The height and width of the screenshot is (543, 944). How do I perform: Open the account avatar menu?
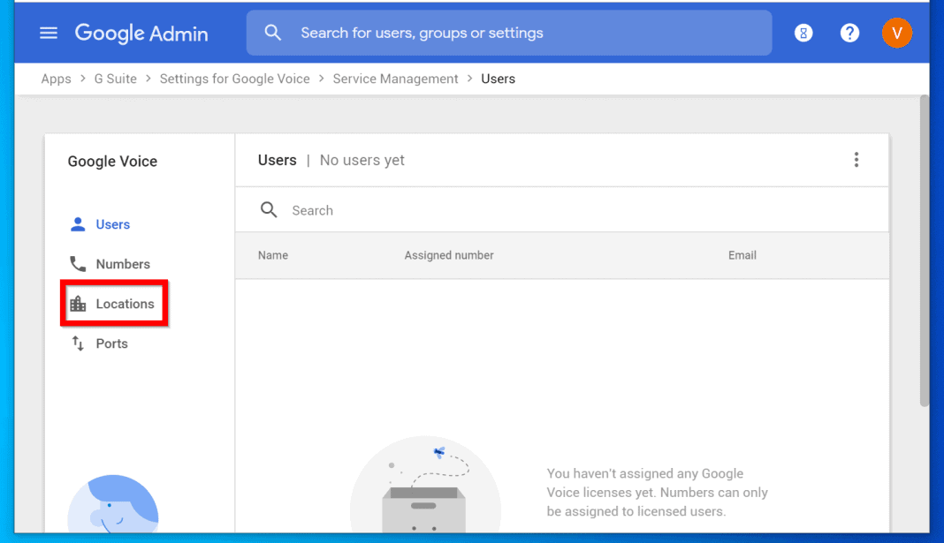click(x=897, y=33)
